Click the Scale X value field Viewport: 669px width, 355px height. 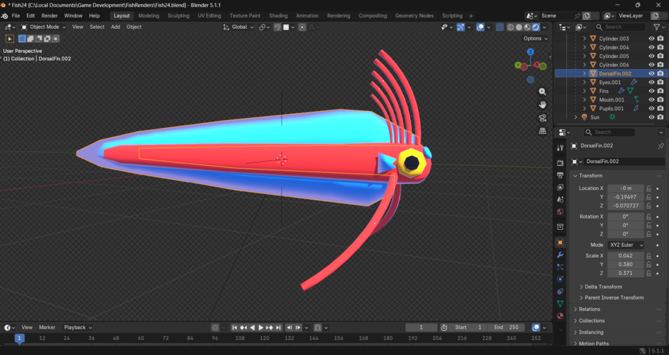click(x=626, y=256)
